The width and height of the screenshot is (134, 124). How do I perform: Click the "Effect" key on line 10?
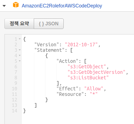(67, 89)
